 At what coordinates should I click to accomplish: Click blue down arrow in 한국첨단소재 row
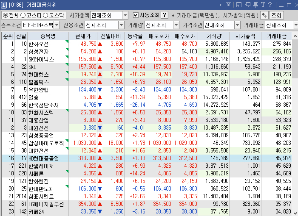click(x=100, y=105)
